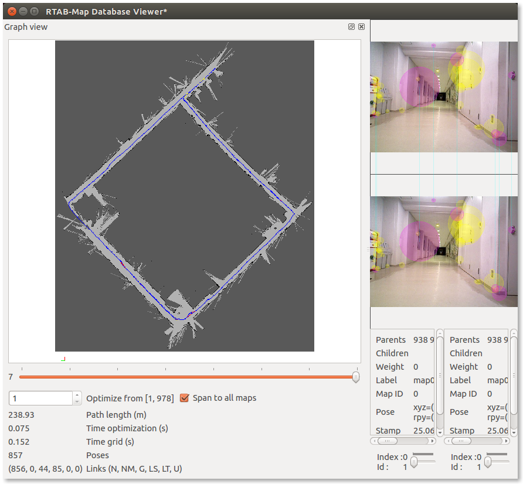
Task: Click the right image Index slider handle
Action: [x=488, y=462]
